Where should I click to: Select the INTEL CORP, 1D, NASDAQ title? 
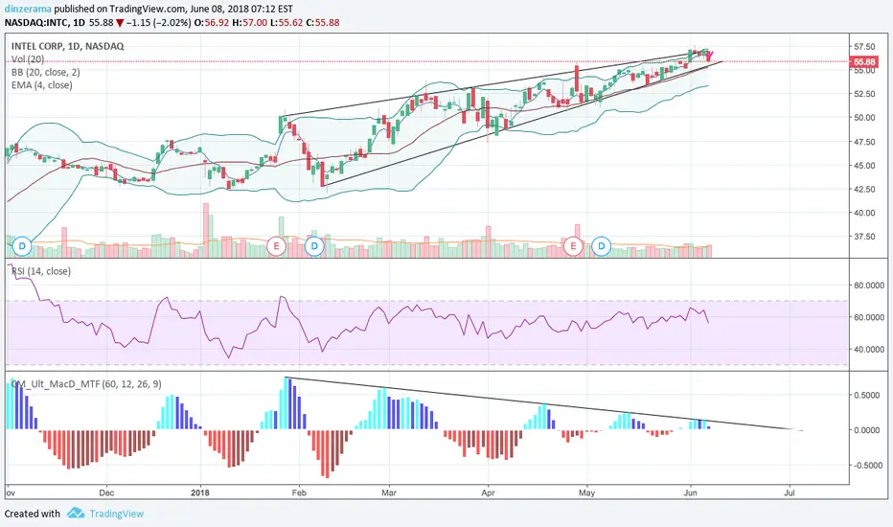[67, 46]
